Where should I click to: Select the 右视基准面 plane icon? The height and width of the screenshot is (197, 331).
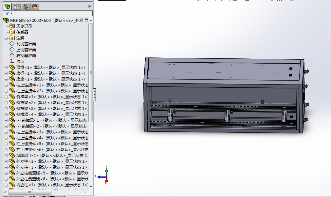pyautogui.click(x=12, y=55)
